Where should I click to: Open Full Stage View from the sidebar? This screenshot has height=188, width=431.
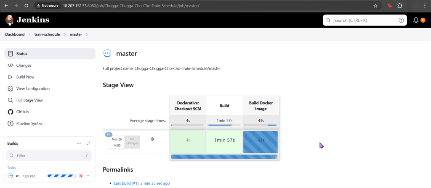coord(29,100)
